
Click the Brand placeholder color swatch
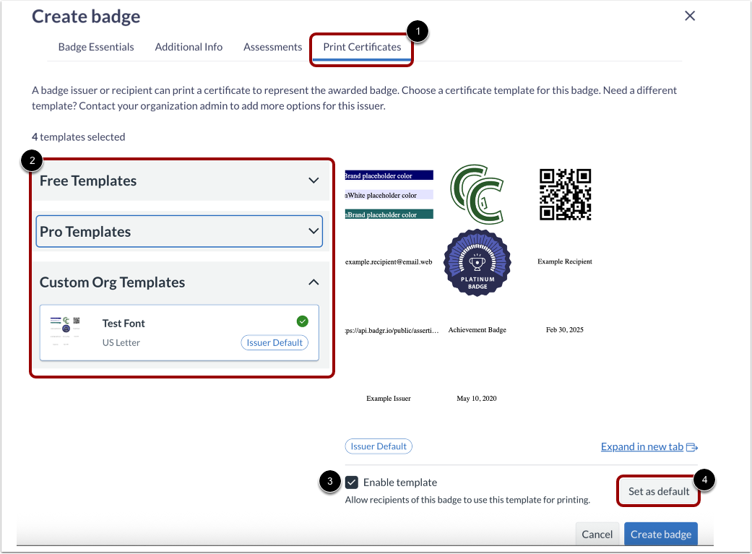(389, 175)
